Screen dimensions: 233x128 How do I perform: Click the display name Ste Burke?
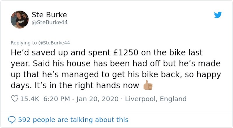[49, 15]
